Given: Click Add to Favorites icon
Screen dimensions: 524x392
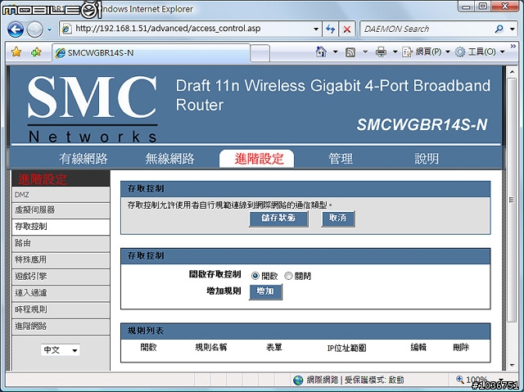Looking at the screenshot, I should (x=36, y=52).
